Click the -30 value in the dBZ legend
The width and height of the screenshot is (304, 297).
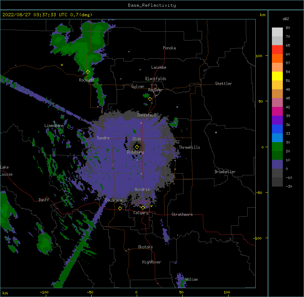tap(289, 186)
